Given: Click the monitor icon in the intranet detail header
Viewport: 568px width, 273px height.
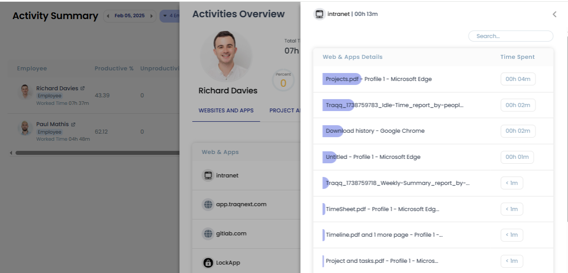Looking at the screenshot, I should (320, 14).
